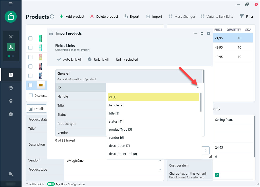
Task: Toggle the select-all checkbox beside '0 selected'
Action: [x=30, y=96]
